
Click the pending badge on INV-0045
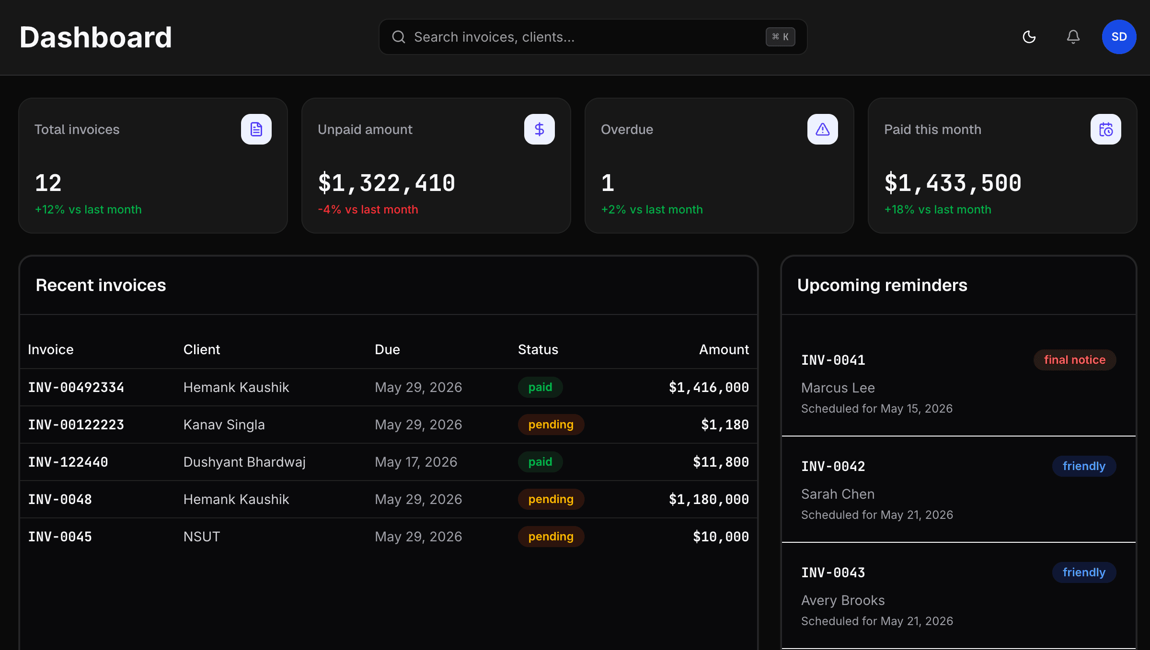[551, 537]
